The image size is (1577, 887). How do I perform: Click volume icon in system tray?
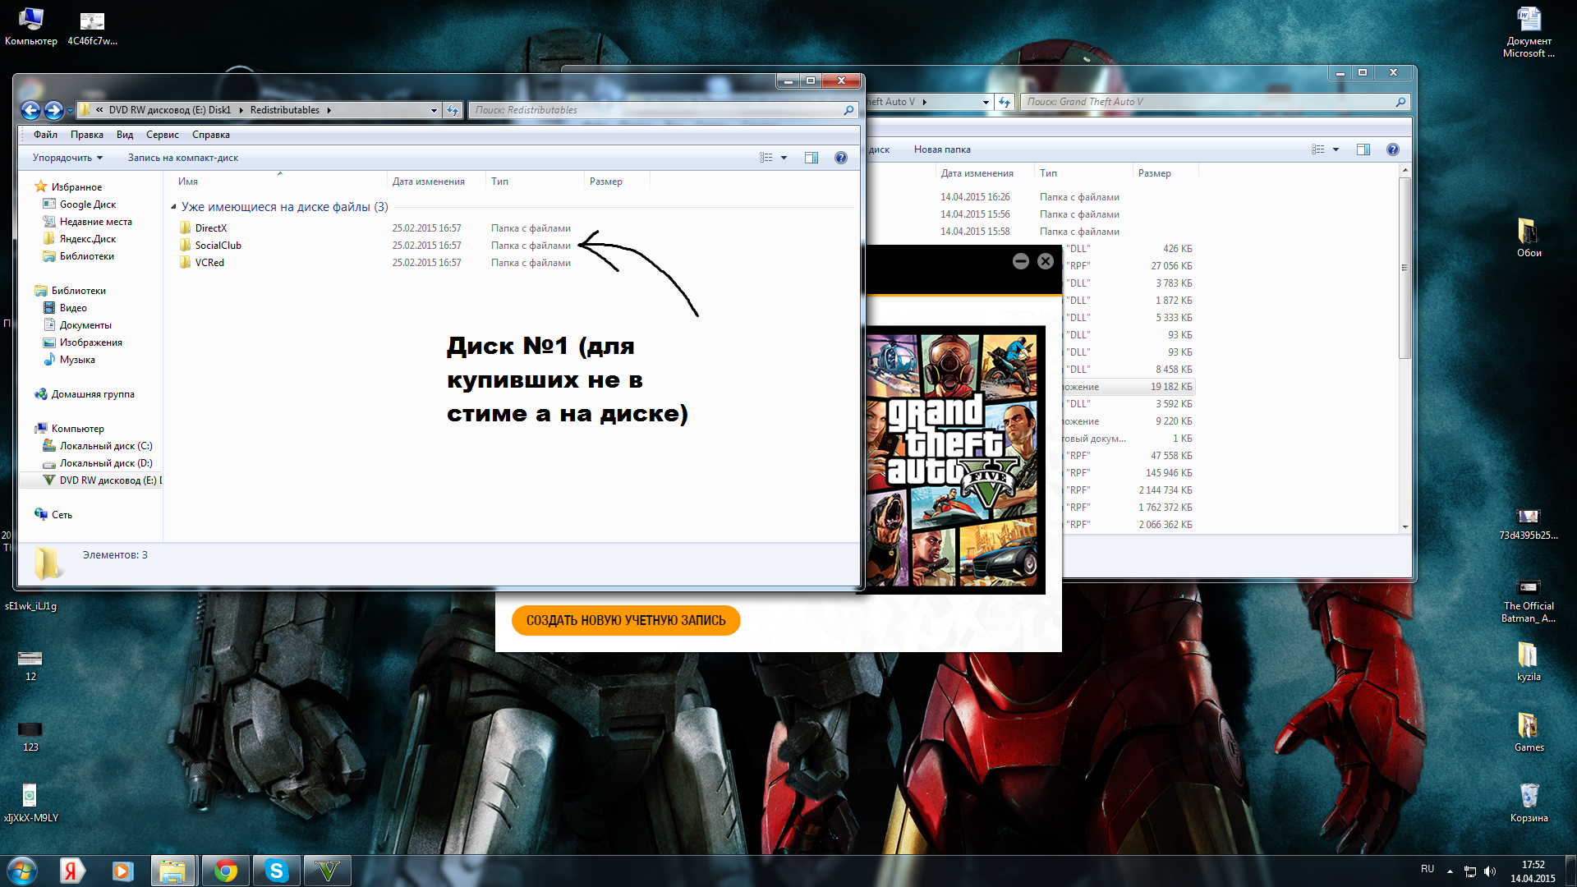point(1490,871)
